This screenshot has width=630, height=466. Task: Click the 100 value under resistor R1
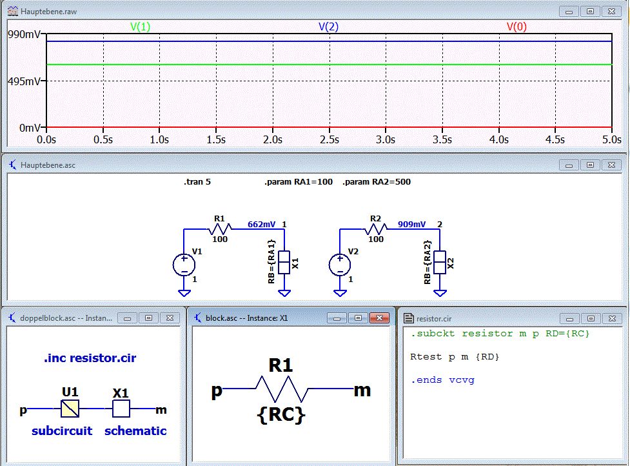[x=220, y=239]
